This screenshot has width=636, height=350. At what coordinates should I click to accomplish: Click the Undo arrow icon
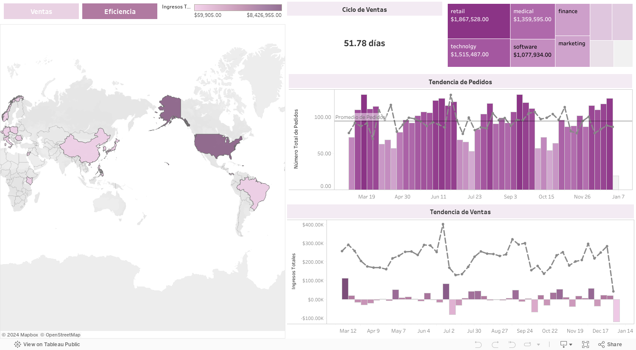point(478,344)
